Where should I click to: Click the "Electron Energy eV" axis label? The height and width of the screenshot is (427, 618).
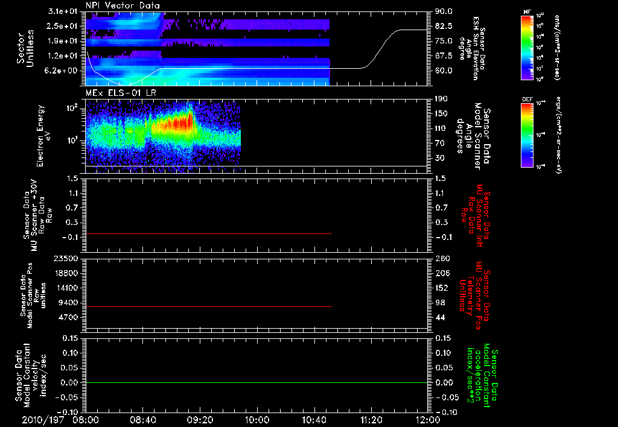[43, 136]
